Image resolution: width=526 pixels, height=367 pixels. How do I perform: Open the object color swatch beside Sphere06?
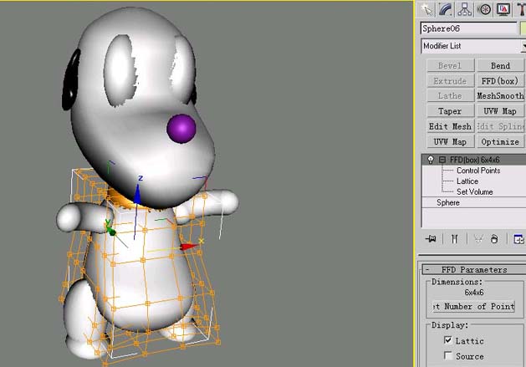point(523,28)
